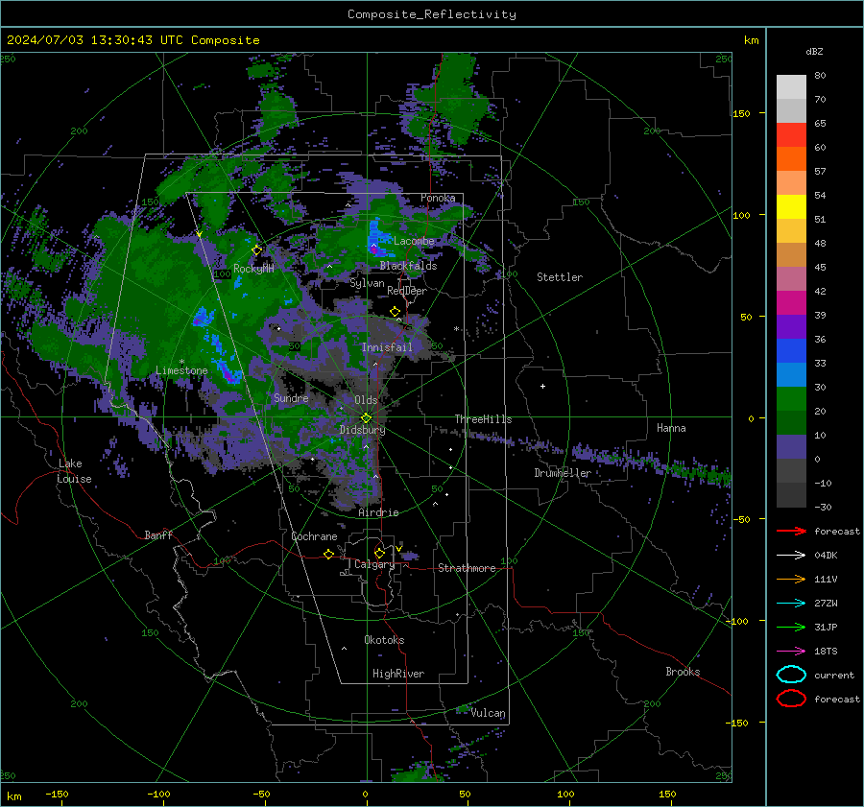Click the Lacombe city label
Image resolution: width=864 pixels, height=807 pixels.
pos(414,241)
